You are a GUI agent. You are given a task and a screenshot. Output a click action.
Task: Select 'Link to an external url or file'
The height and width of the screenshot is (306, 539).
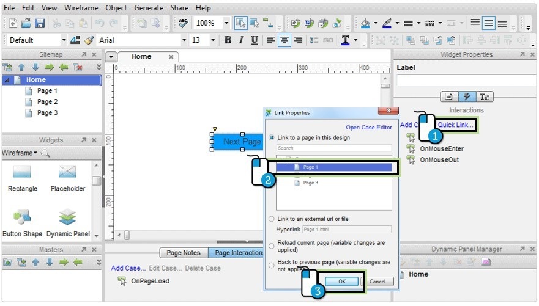[272, 219]
